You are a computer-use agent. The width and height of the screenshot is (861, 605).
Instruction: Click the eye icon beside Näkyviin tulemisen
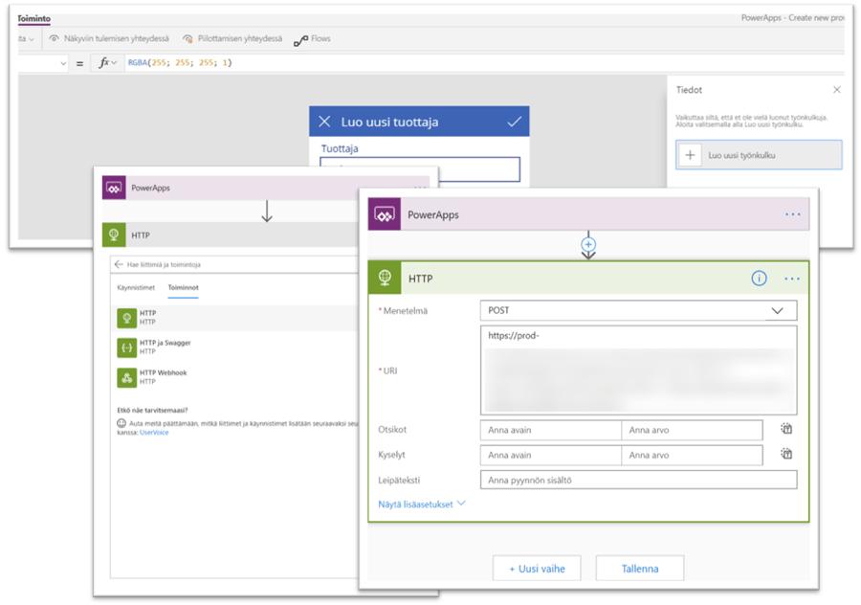tap(54, 38)
